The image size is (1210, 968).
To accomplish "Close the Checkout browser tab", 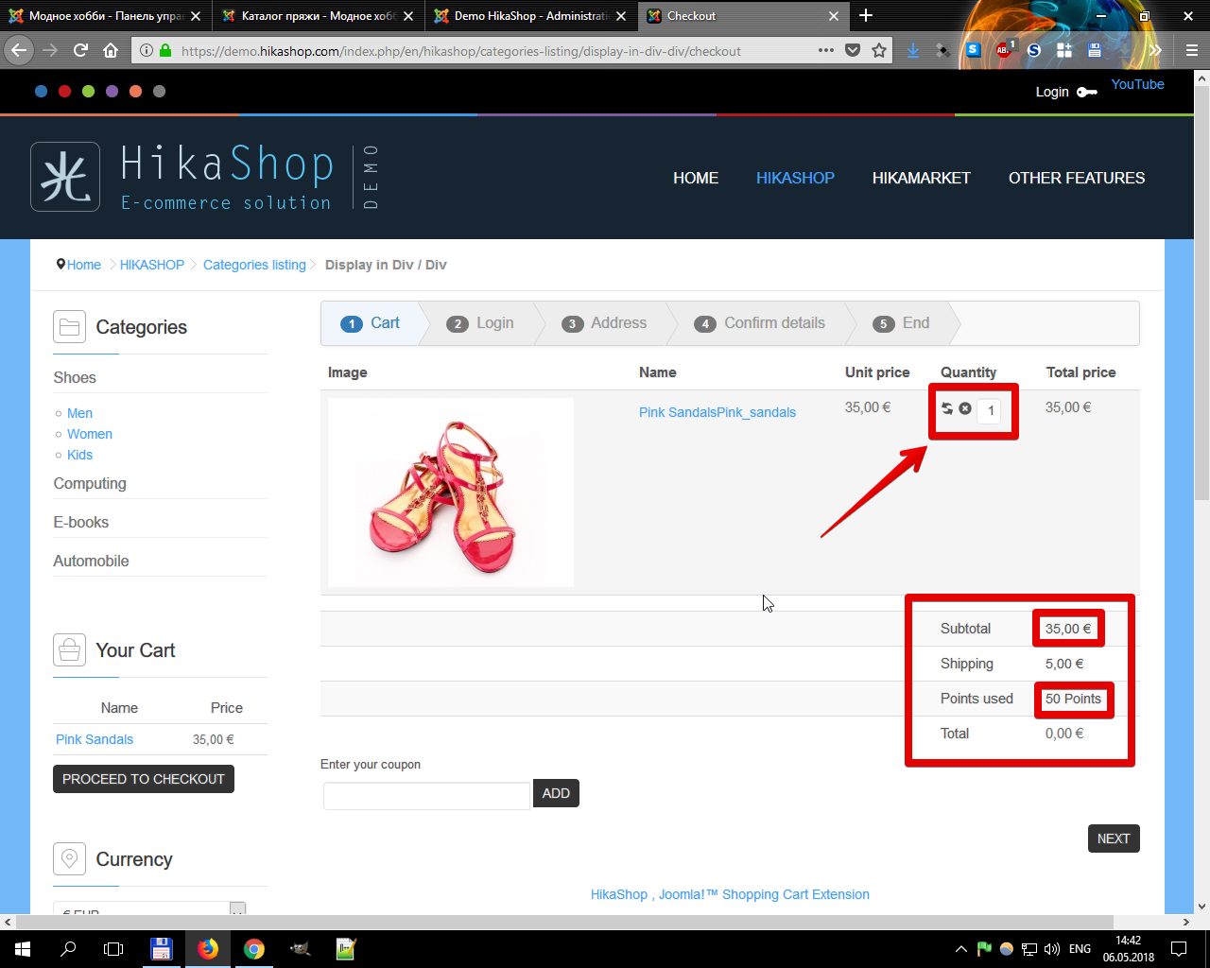I will coord(834,16).
